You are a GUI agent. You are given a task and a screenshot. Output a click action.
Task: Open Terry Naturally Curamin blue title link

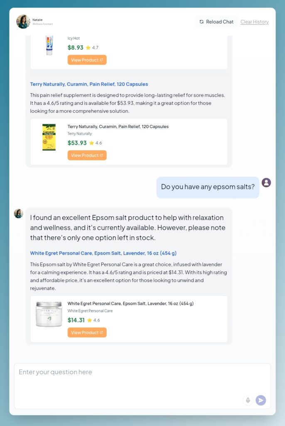click(x=89, y=84)
